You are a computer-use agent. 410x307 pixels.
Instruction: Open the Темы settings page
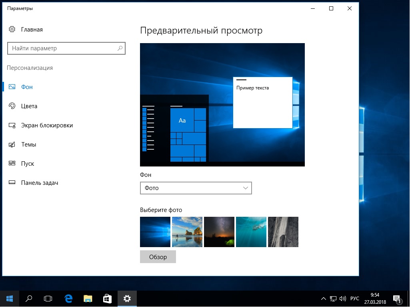[28, 145]
